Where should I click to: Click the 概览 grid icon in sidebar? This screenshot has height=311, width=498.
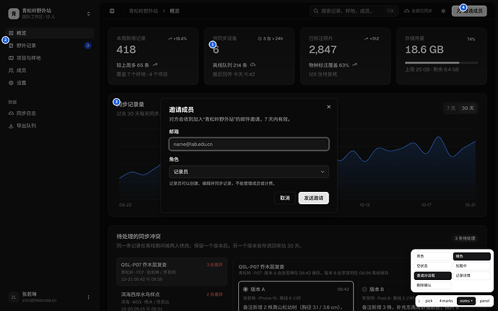coord(11,33)
